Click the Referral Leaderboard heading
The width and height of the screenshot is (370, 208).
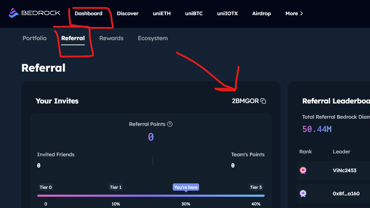click(x=336, y=101)
